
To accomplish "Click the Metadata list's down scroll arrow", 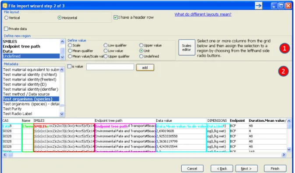I will pyautogui.click(x=62, y=114).
